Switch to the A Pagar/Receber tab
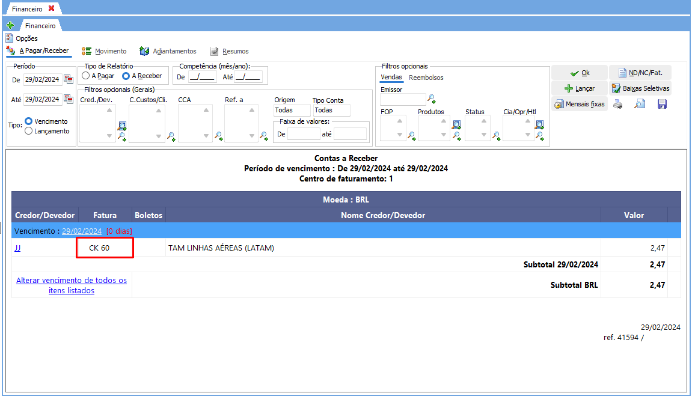 38,50
